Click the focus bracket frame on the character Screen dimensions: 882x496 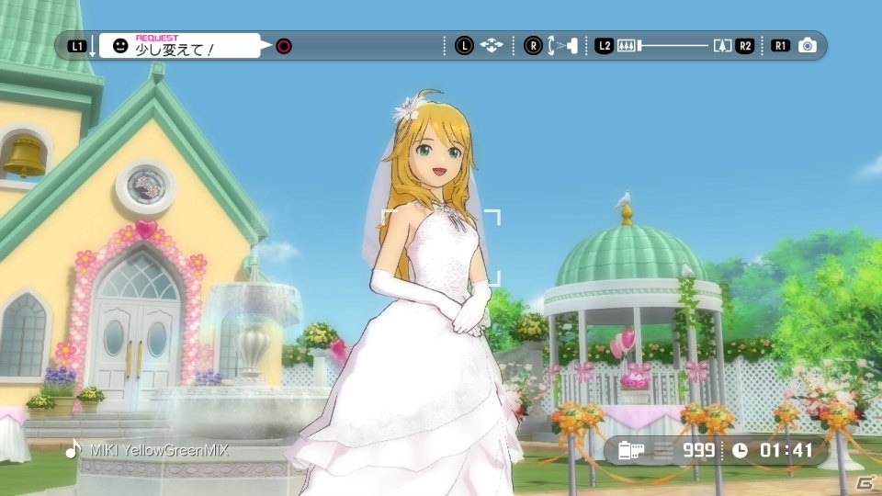(441, 248)
